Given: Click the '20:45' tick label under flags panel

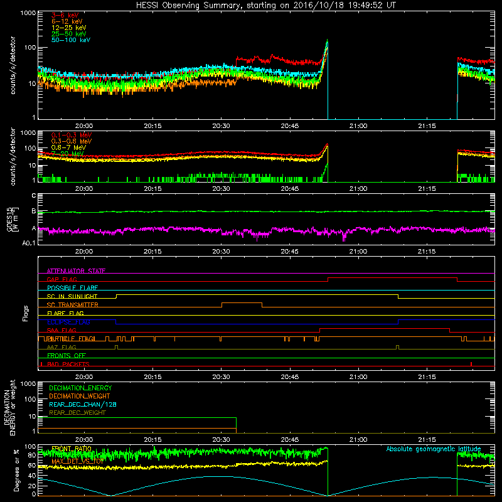Looking at the screenshot, I should [x=290, y=377].
